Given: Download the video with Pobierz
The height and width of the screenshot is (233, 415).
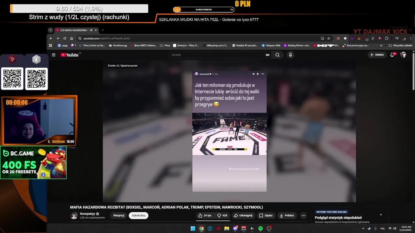Looking at the screenshot, I should [287, 216].
